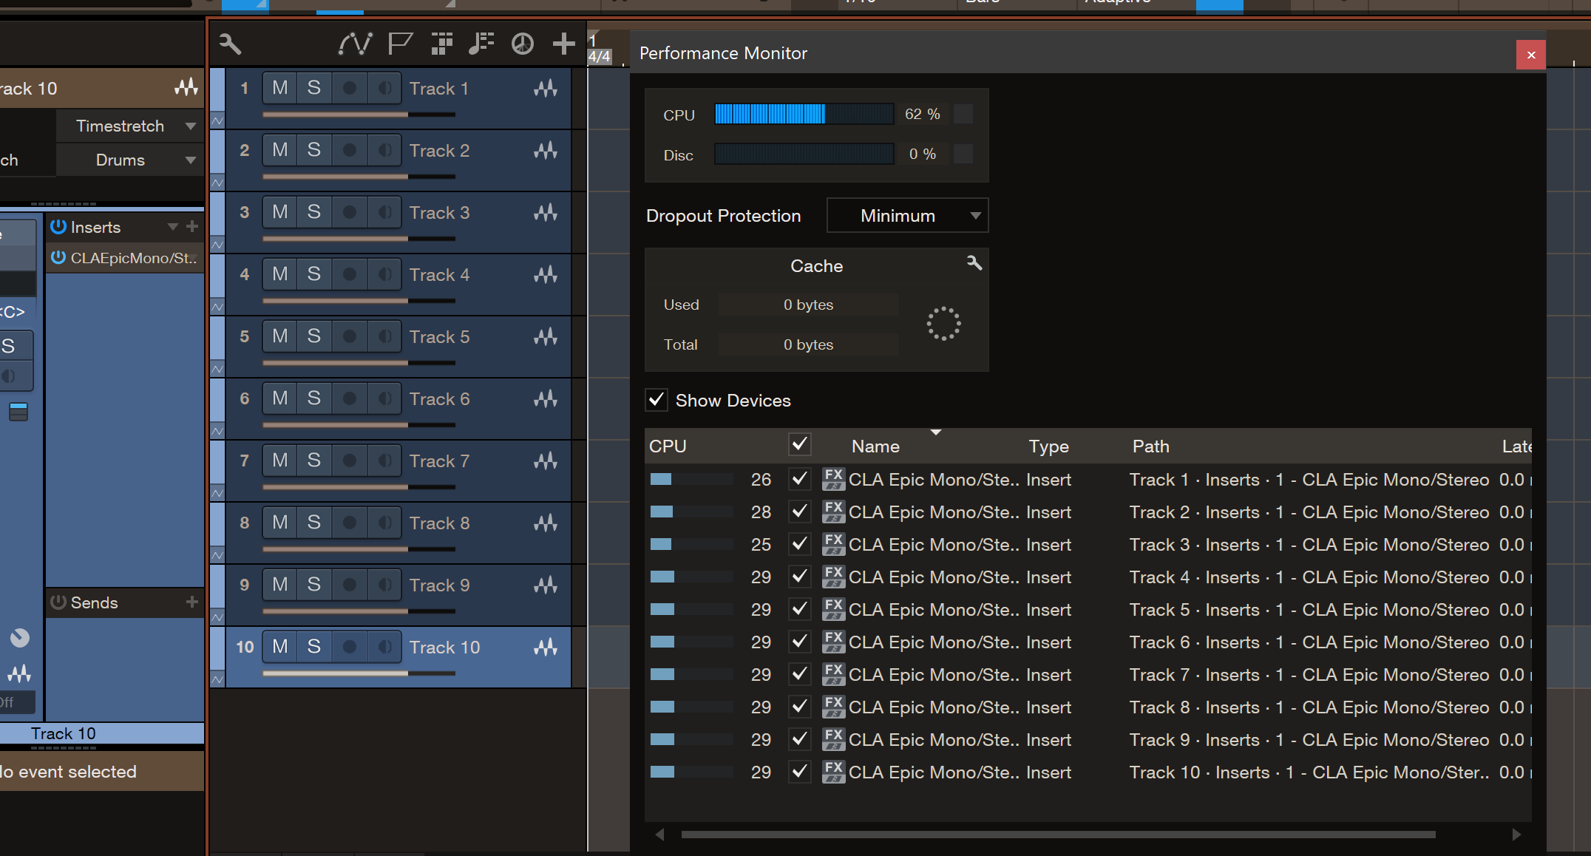Click Track 3 waveform channel icon
Viewport: 1591px width, 856px height.
[546, 213]
